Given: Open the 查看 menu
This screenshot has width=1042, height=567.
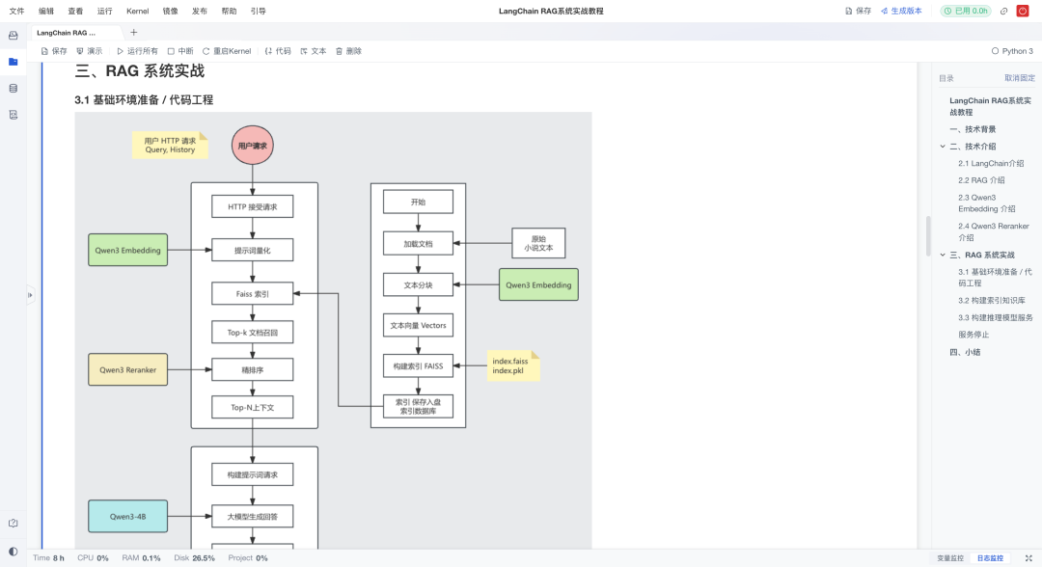Looking at the screenshot, I should tap(75, 12).
